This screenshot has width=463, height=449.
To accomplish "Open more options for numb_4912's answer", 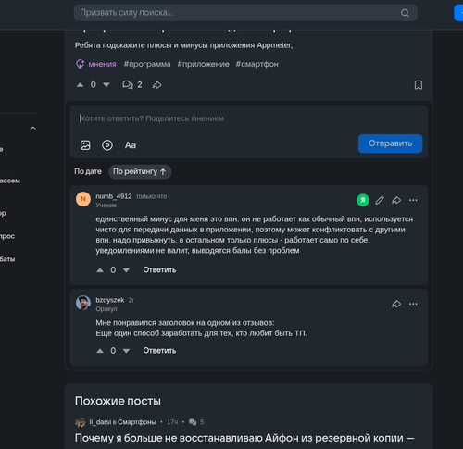I will point(413,200).
